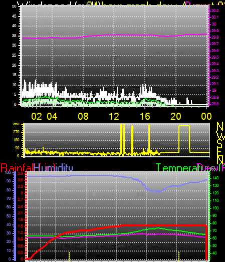Click the 28.8 pressure scale value
Screen dimensions: 225x262
click(215, 104)
